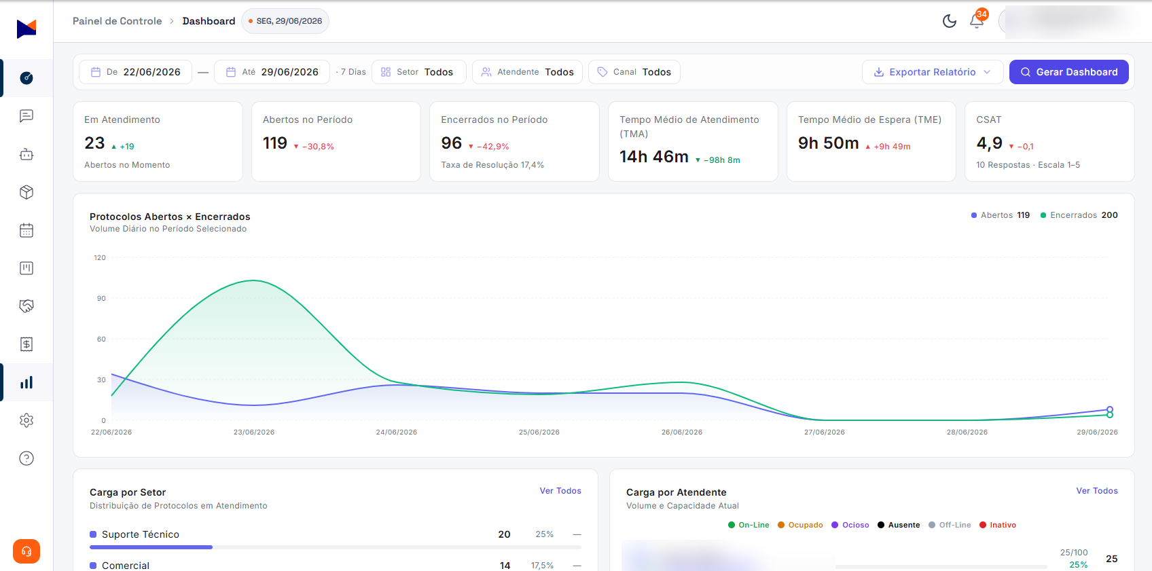
Task: Click the Suporte Técnico progress bar
Action: tap(336, 547)
